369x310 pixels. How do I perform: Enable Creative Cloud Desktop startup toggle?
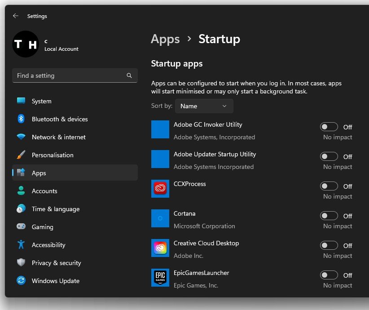click(329, 246)
